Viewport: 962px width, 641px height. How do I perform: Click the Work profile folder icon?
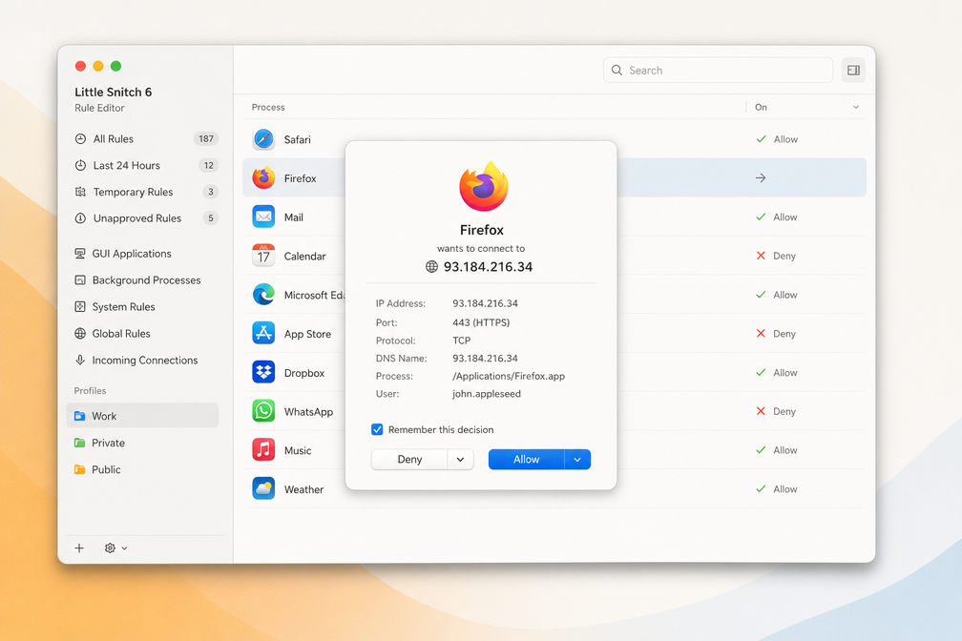click(80, 416)
